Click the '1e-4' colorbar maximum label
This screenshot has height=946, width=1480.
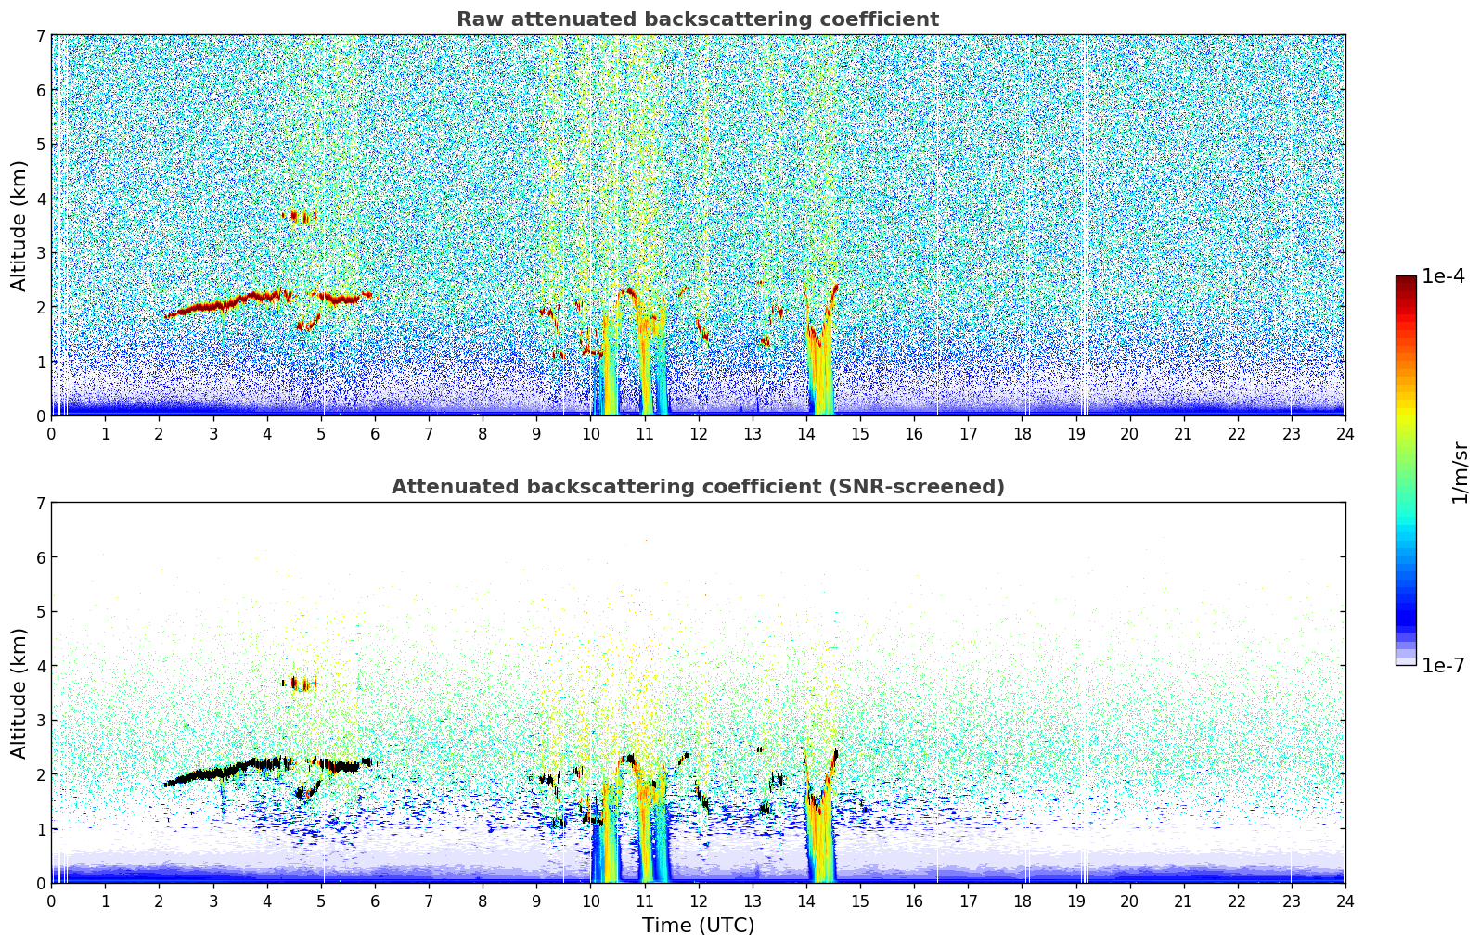coord(1443,276)
